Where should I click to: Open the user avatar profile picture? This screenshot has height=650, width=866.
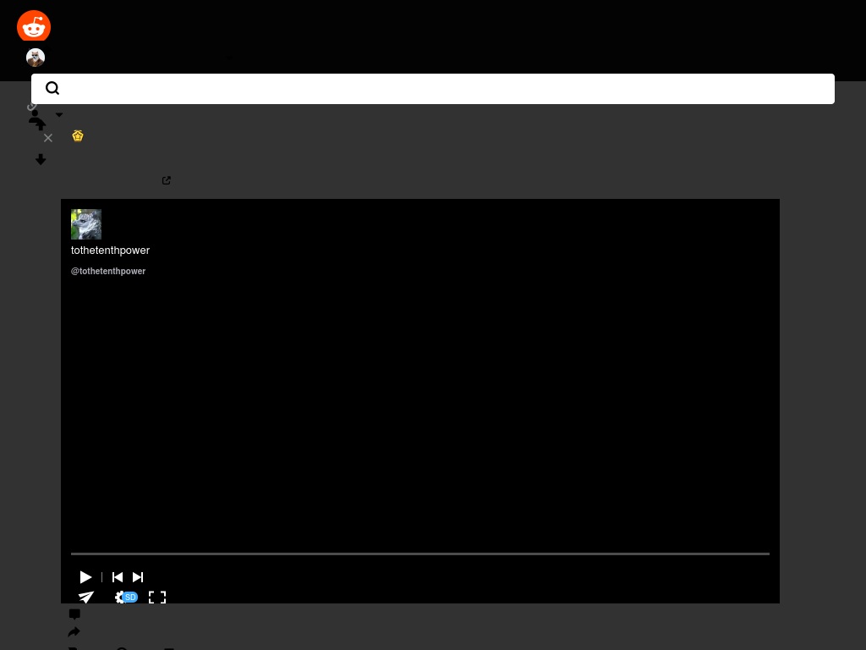coord(36,58)
